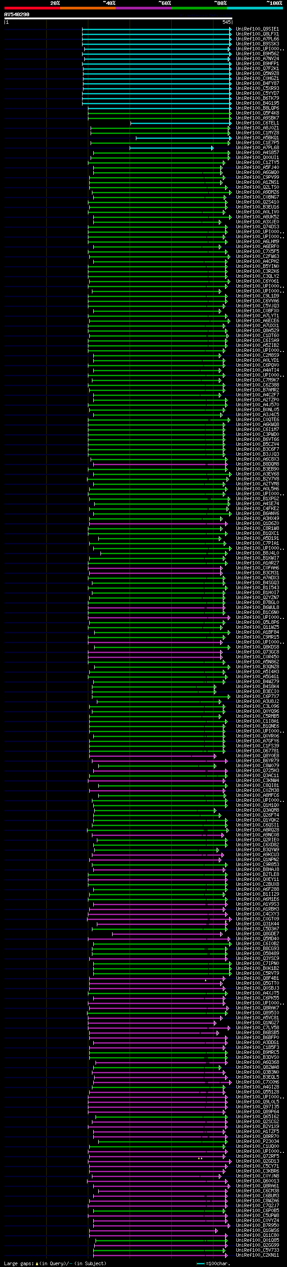Open the UniRef100_Q9SIE1 hit label
Screen dimensions: 287x1267
(257, 29)
